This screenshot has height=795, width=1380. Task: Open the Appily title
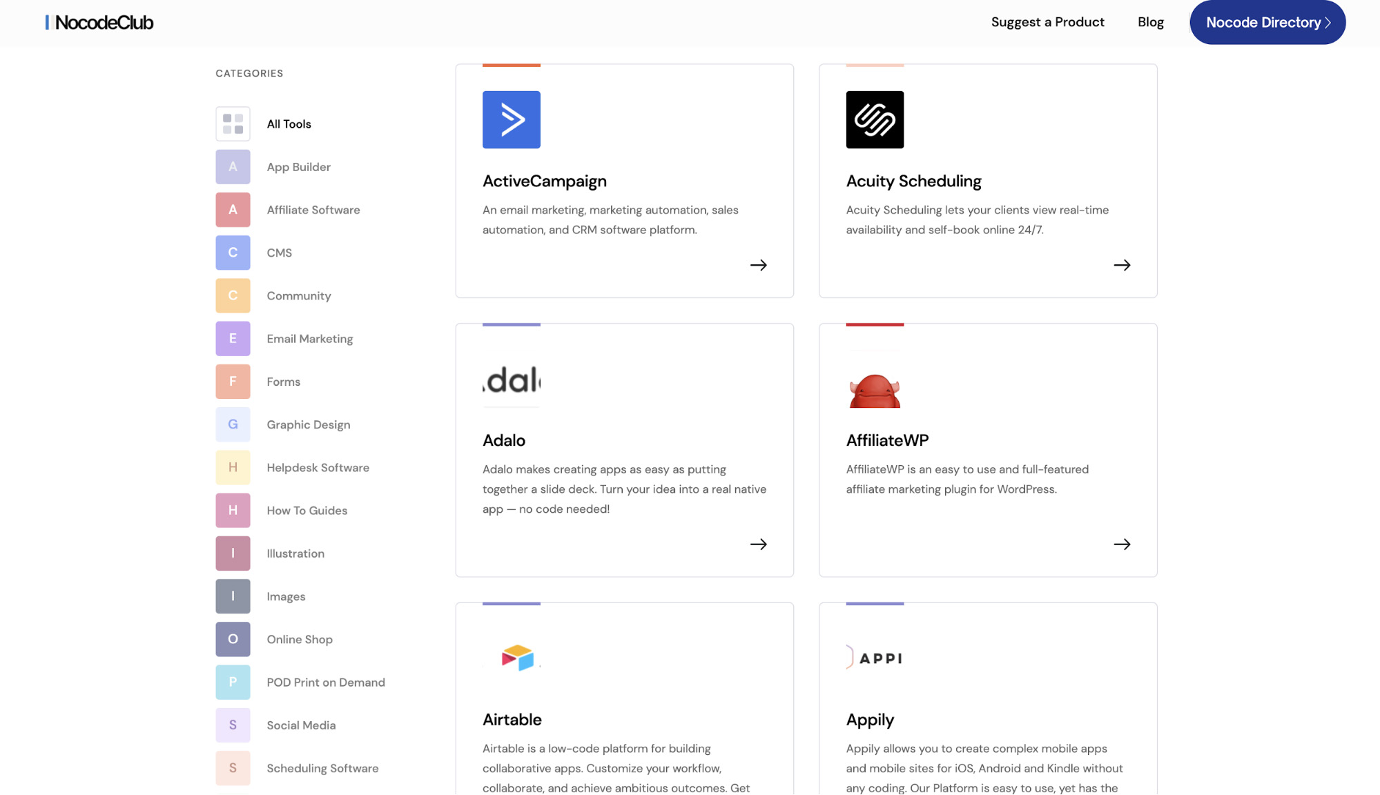[870, 720]
